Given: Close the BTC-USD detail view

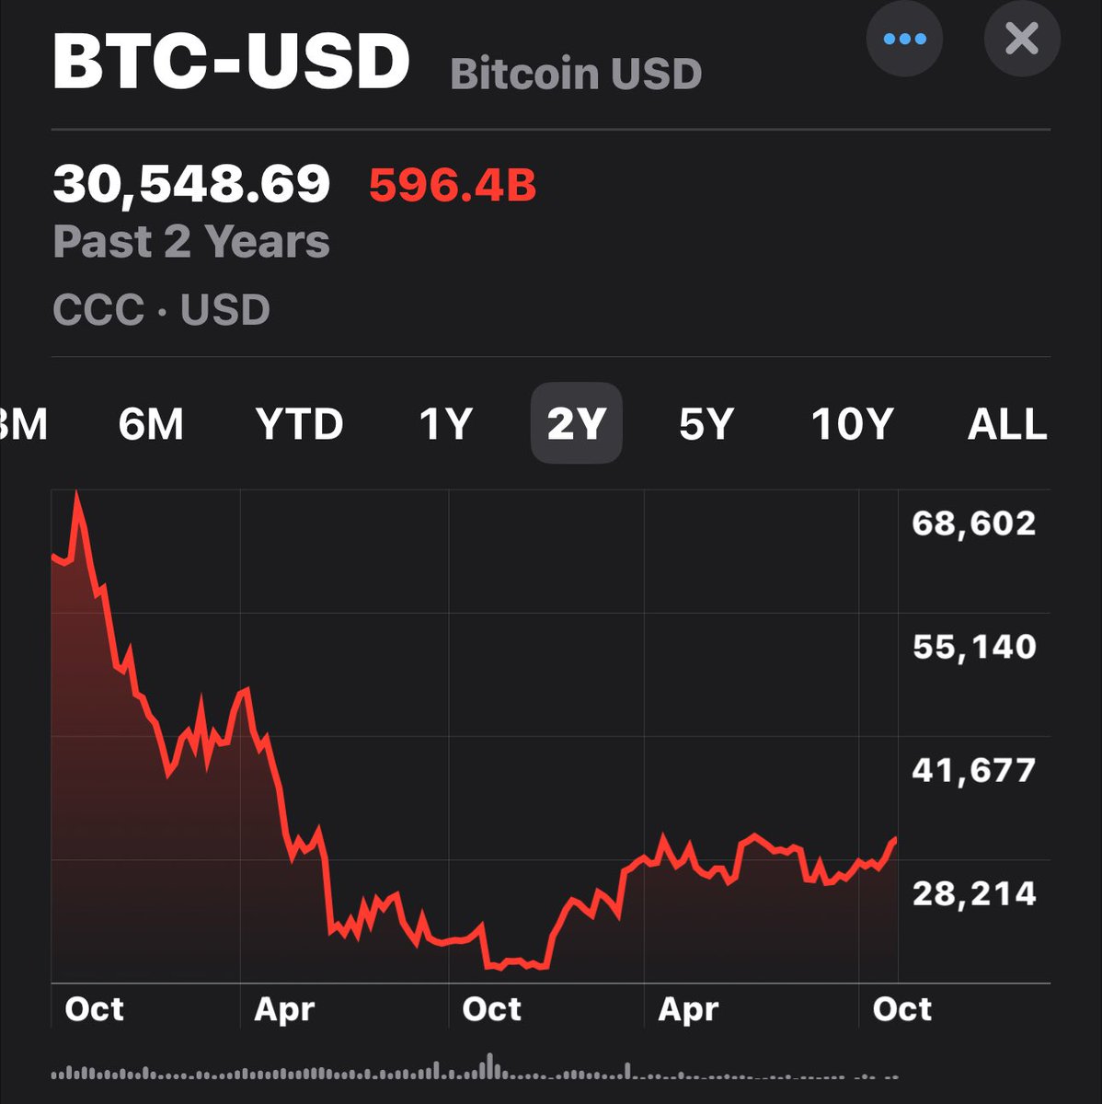Looking at the screenshot, I should tap(1022, 40).
